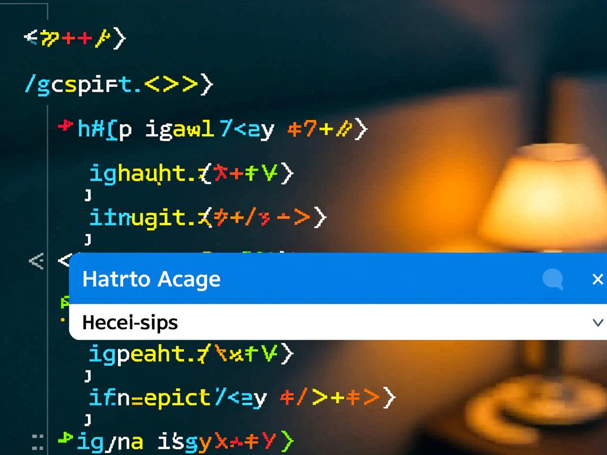Select the red breakpoint marker beside the h#(p line

pos(64,126)
